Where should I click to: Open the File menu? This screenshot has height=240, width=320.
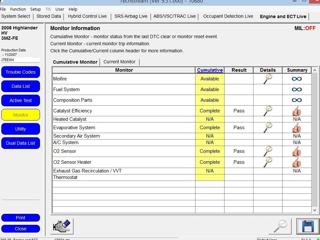(3, 9)
